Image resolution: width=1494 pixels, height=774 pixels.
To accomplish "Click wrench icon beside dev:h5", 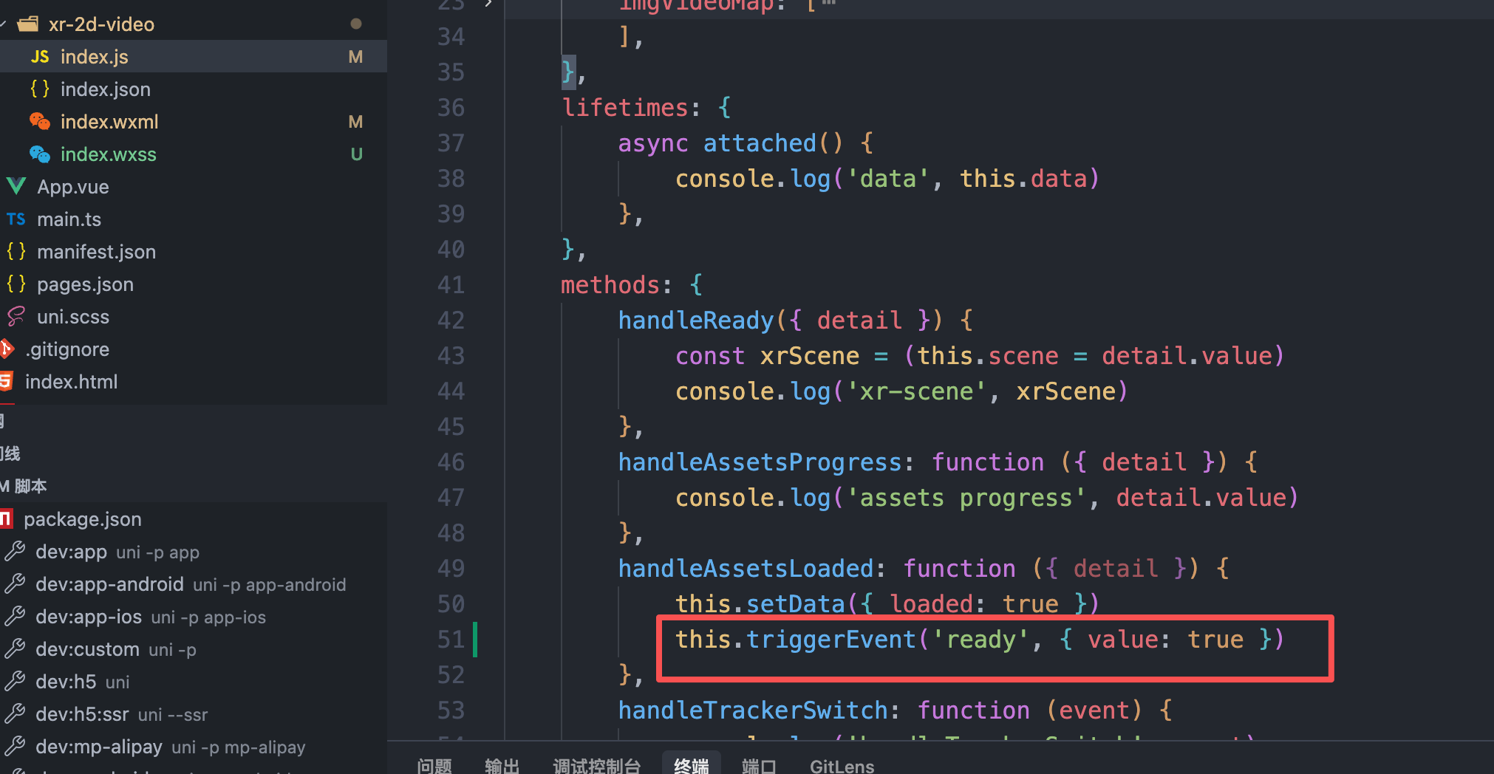I will point(15,682).
